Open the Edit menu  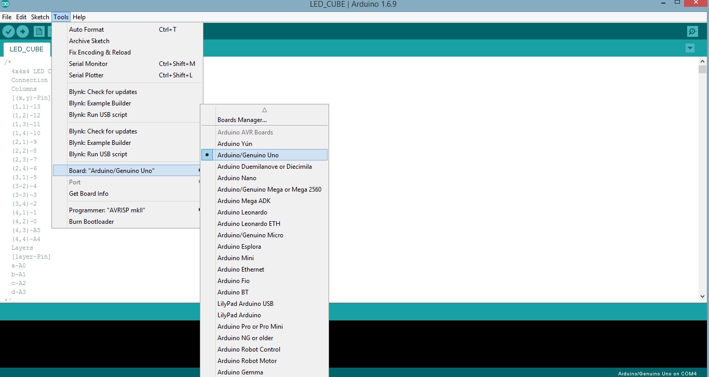click(21, 17)
